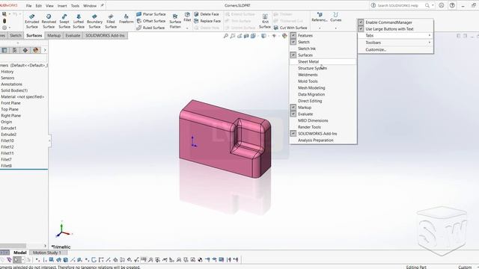479x269 pixels.
Task: Open the Insert menu
Action: [62, 6]
